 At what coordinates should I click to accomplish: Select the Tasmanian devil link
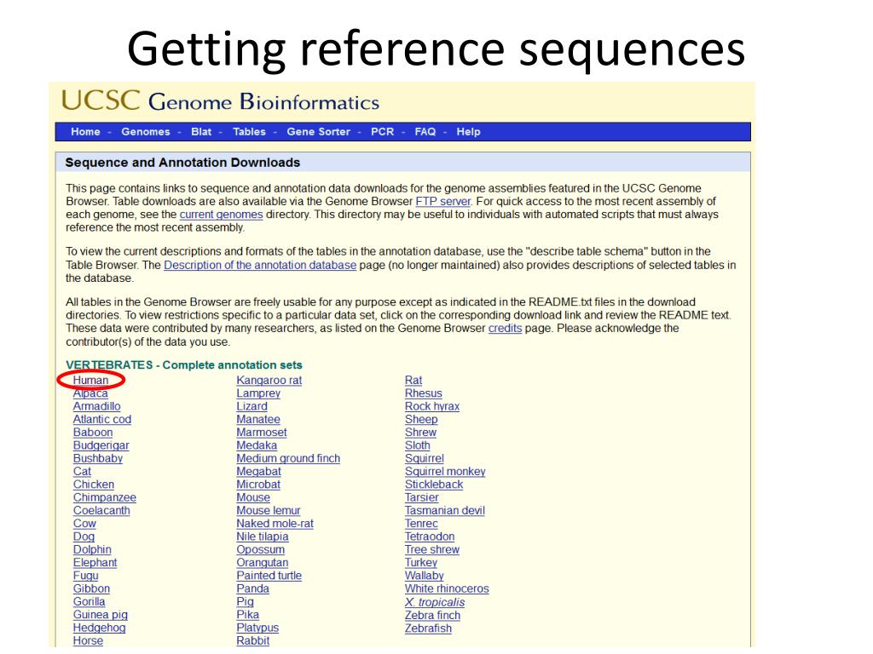pos(445,511)
